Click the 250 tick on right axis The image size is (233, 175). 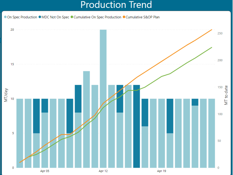tap(220, 34)
